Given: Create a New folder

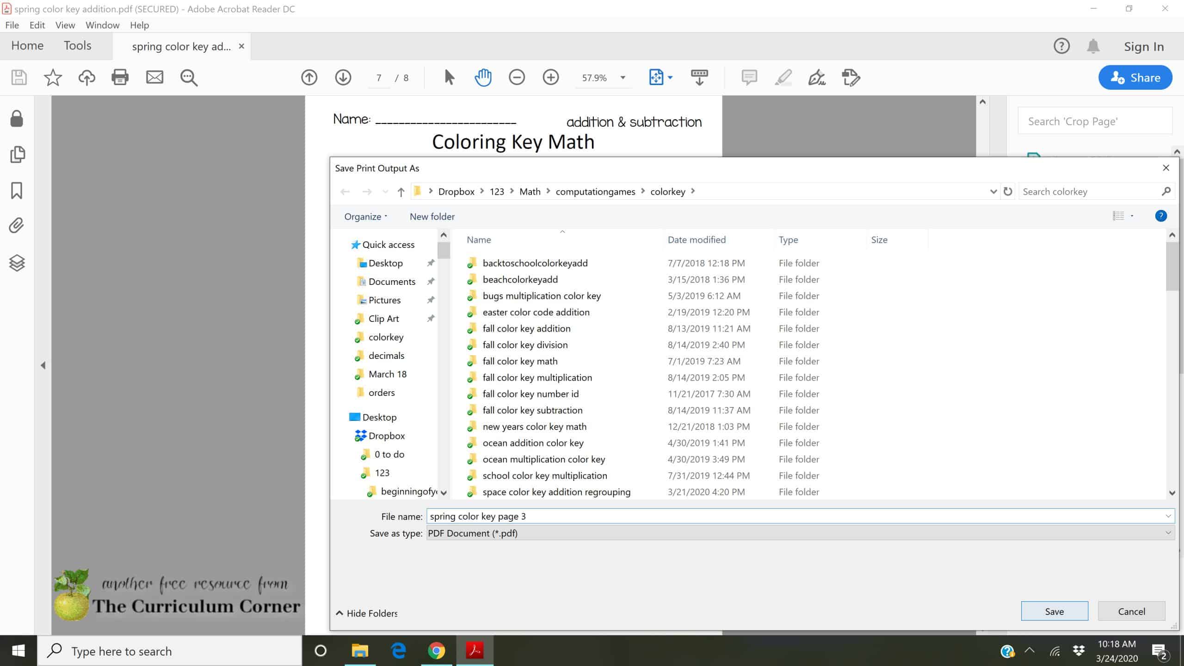Looking at the screenshot, I should [432, 216].
